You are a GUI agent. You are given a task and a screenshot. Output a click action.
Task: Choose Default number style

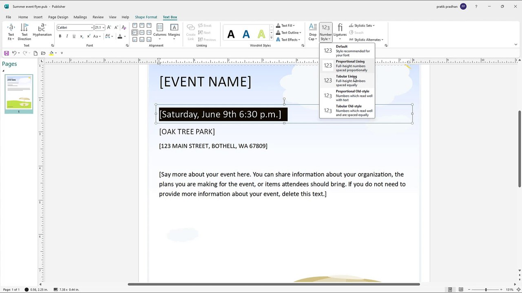[x=347, y=50]
